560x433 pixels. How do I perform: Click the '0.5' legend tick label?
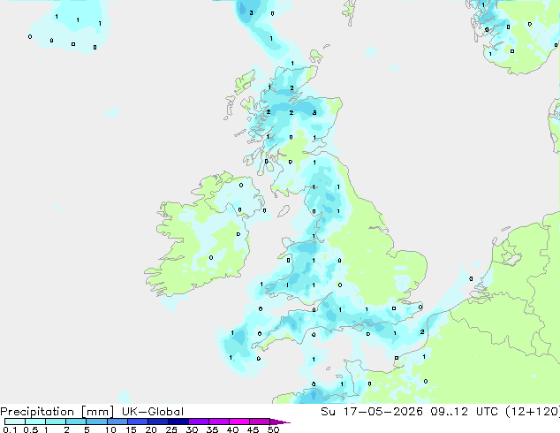[x=30, y=429]
